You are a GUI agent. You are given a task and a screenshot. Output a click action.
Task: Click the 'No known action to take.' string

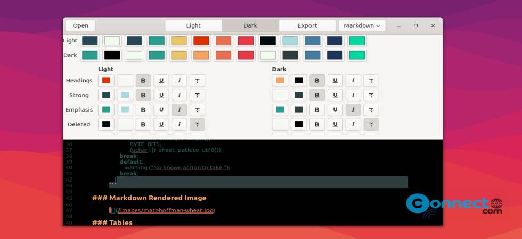tap(189, 168)
